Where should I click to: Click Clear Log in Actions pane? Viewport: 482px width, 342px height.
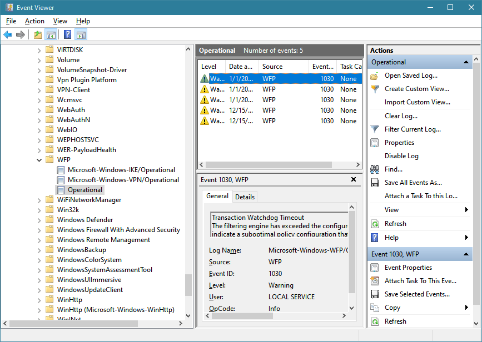(x=401, y=116)
